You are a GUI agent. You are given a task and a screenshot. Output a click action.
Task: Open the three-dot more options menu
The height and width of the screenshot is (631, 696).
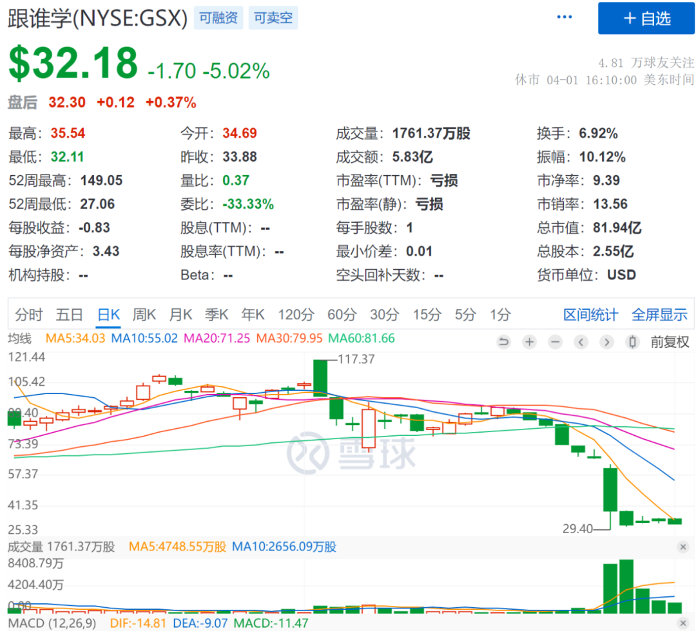564,17
